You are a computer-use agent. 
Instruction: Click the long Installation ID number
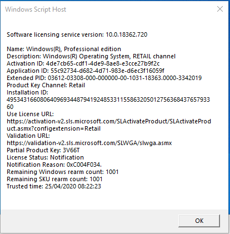[108, 103]
